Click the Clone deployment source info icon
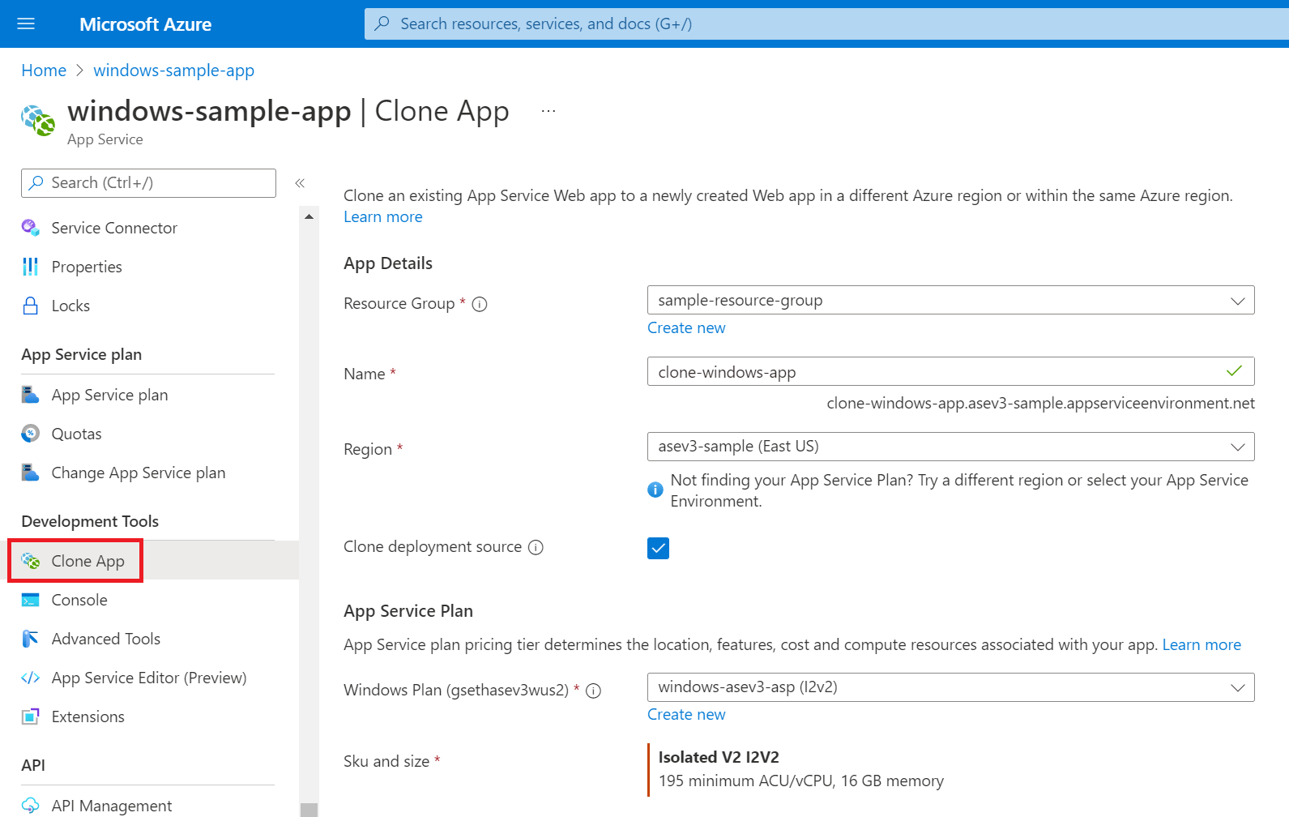This screenshot has height=817, width=1289. click(x=536, y=547)
